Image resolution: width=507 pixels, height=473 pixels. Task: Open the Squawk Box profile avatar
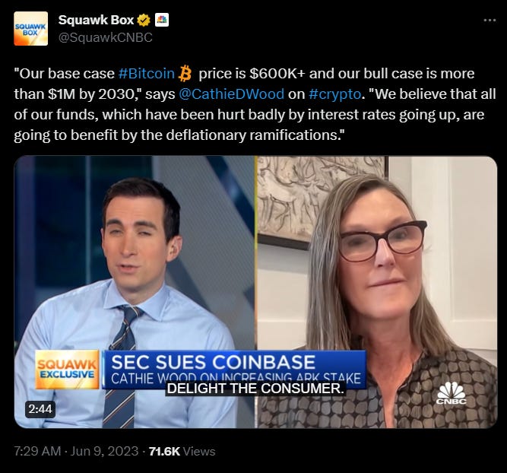tap(30, 28)
